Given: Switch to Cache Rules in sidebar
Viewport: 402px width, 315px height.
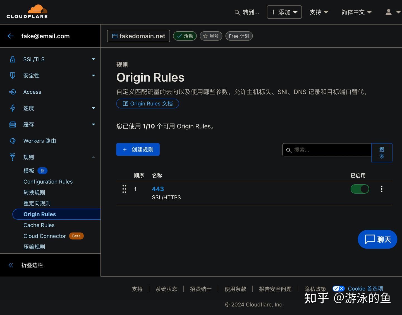Looking at the screenshot, I should point(39,225).
